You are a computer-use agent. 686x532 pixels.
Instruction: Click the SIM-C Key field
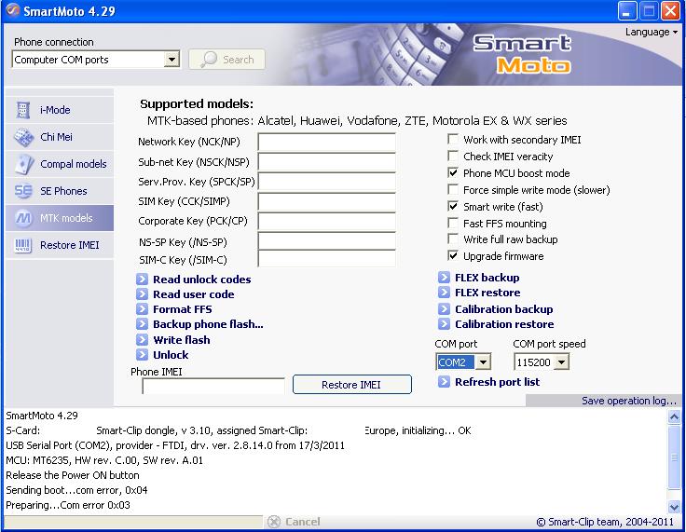327,259
